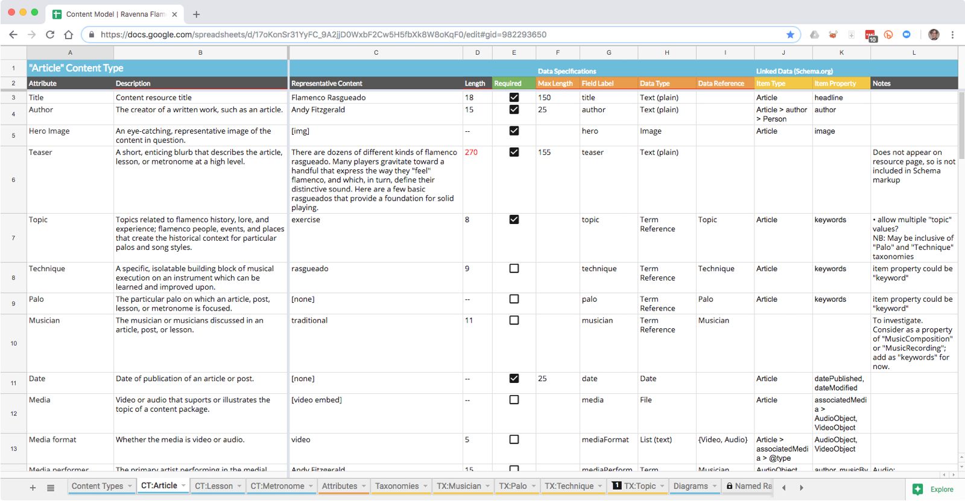Click the address bar URL
This screenshot has width=965, height=501.
coord(323,35)
